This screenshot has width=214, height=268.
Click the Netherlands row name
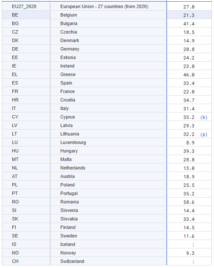[73, 168]
